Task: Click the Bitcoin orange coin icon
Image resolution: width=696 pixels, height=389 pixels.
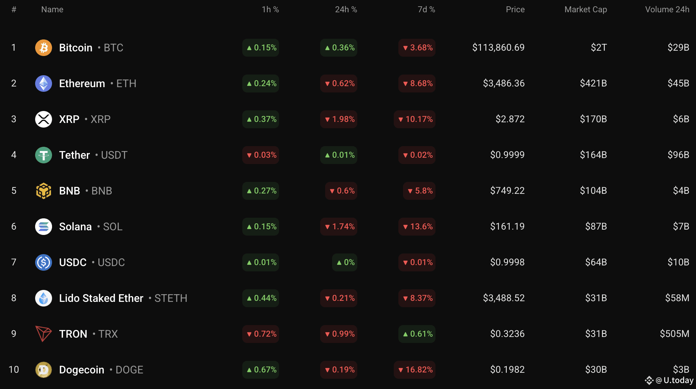Action: click(43, 48)
